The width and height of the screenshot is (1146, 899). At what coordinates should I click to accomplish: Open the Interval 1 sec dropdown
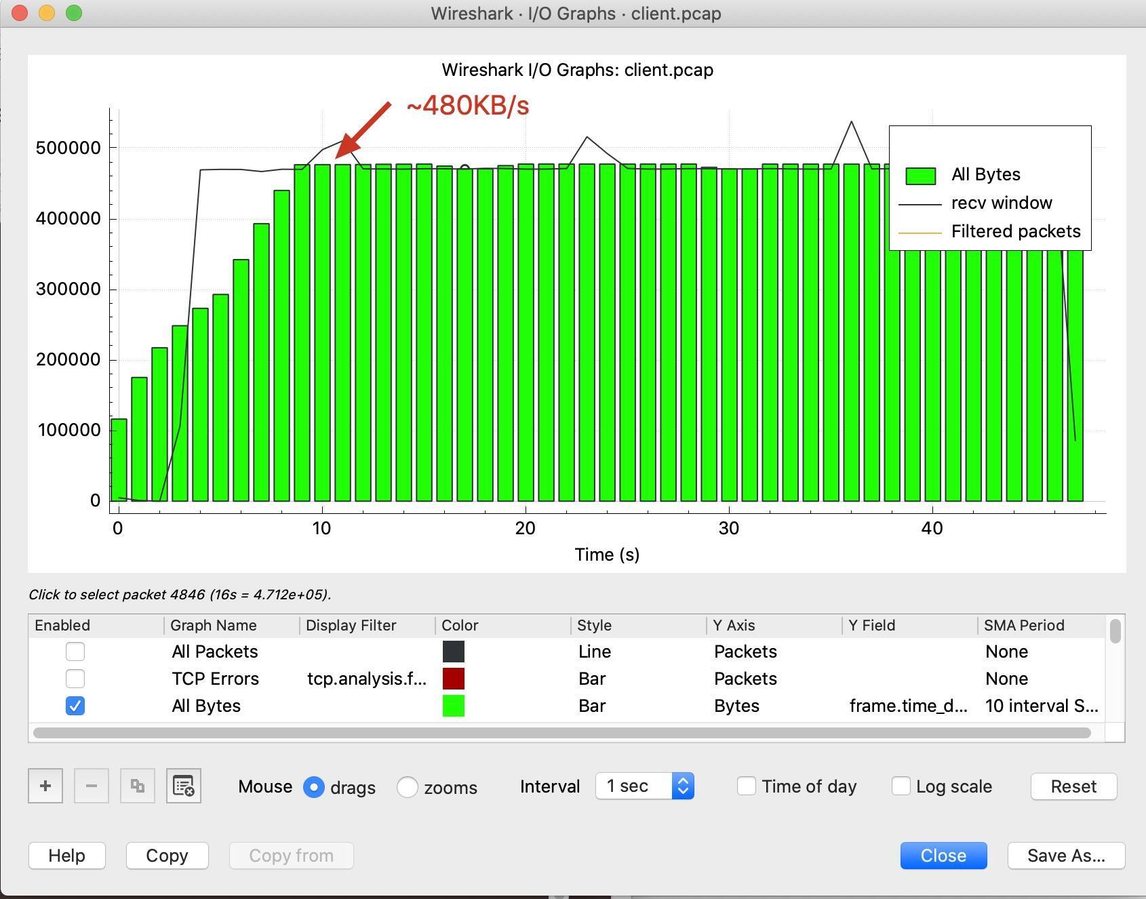(x=645, y=786)
